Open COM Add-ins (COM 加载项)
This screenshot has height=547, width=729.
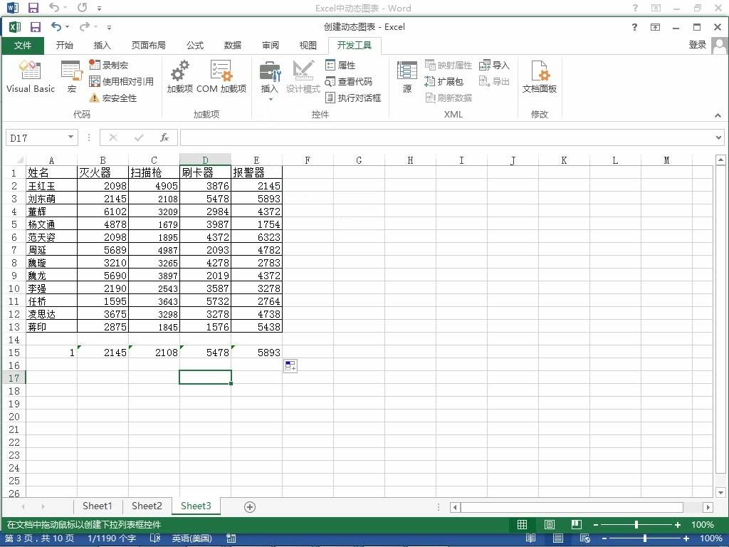[221, 77]
